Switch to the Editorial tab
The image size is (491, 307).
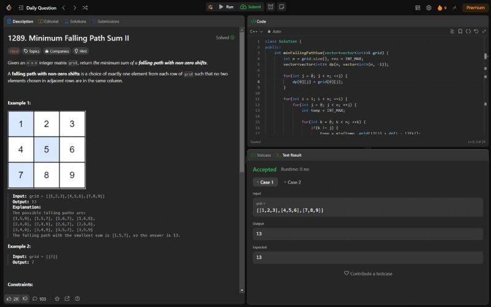(x=48, y=21)
